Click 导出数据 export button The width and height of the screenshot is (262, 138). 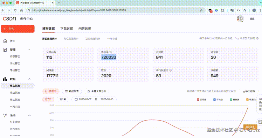pos(249,91)
